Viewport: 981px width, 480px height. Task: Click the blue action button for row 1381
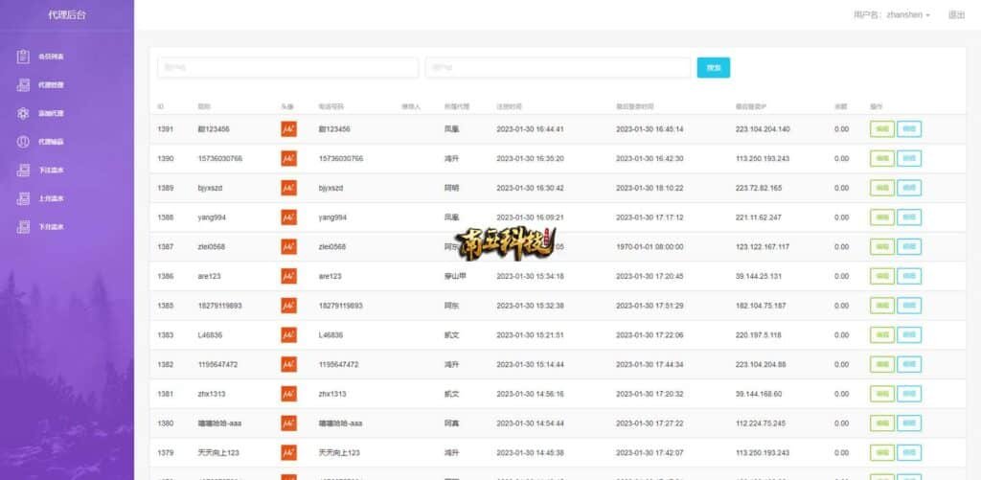coord(909,394)
